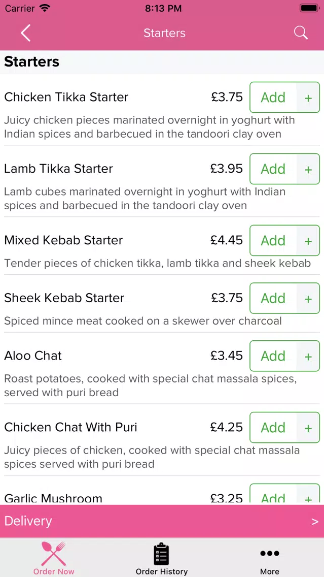Click the plus icon for Chicken Chat With Puri
The height and width of the screenshot is (577, 324).
[x=308, y=428]
